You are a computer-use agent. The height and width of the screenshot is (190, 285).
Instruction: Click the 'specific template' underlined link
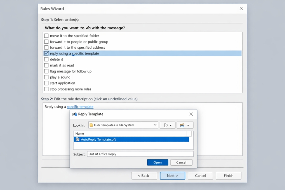pyautogui.click(x=80, y=107)
